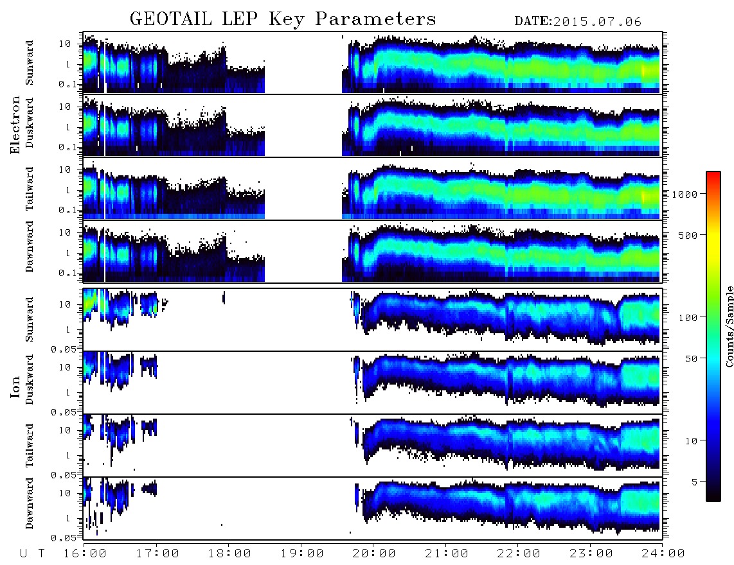
Task: Click the Electron Dawnward panel label
Action: click(x=30, y=247)
